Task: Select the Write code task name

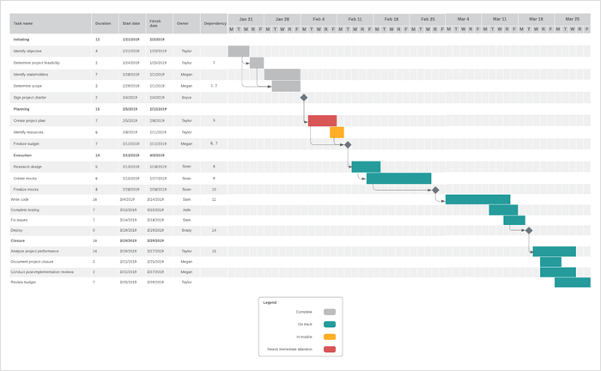Action: tap(20, 199)
